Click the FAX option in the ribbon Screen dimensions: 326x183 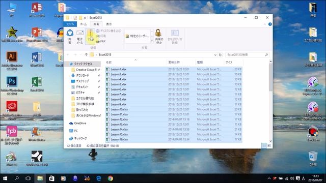pyautogui.click(x=101, y=41)
